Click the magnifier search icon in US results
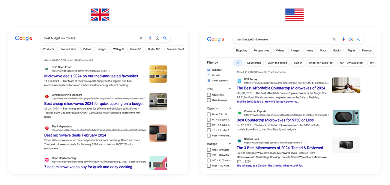Viewport: 390px width, 185px height. [x=358, y=39]
